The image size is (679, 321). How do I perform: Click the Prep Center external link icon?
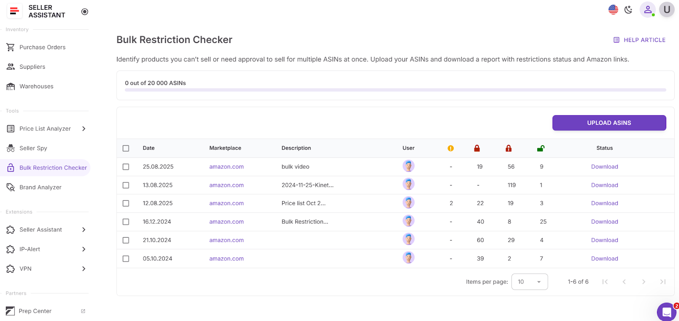tap(83, 311)
